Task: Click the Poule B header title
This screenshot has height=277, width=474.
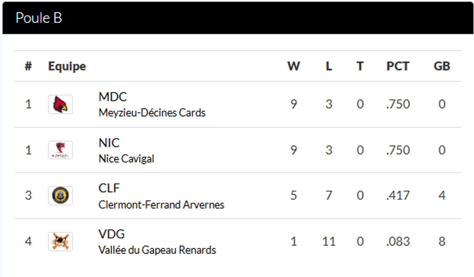Action: (39, 18)
